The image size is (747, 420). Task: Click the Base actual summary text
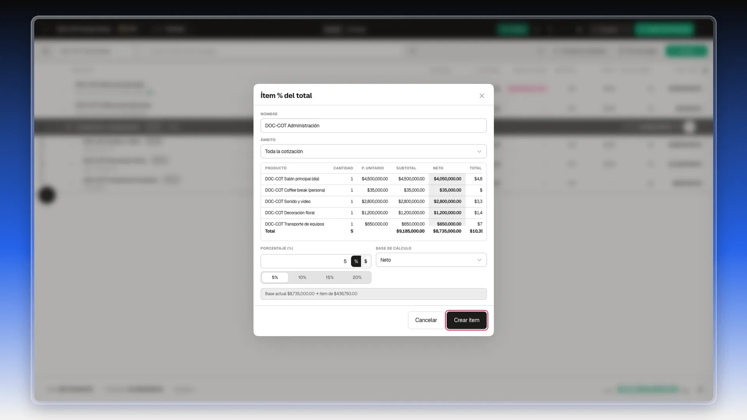point(311,294)
